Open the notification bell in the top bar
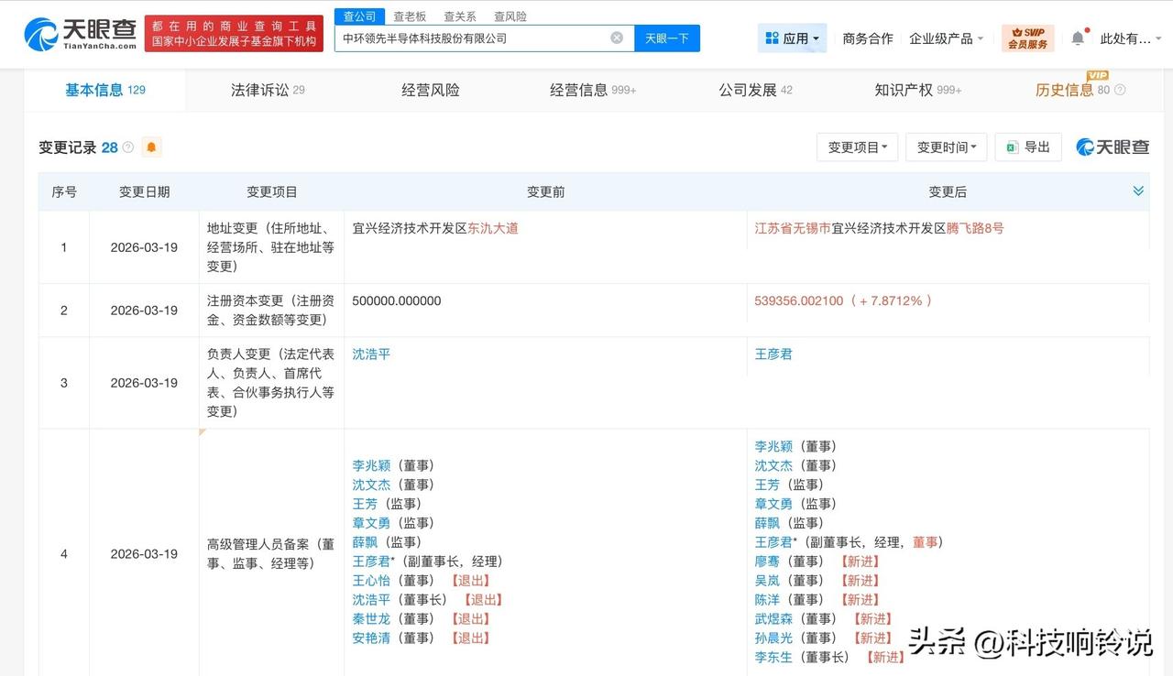This screenshot has width=1173, height=676. point(1078,38)
